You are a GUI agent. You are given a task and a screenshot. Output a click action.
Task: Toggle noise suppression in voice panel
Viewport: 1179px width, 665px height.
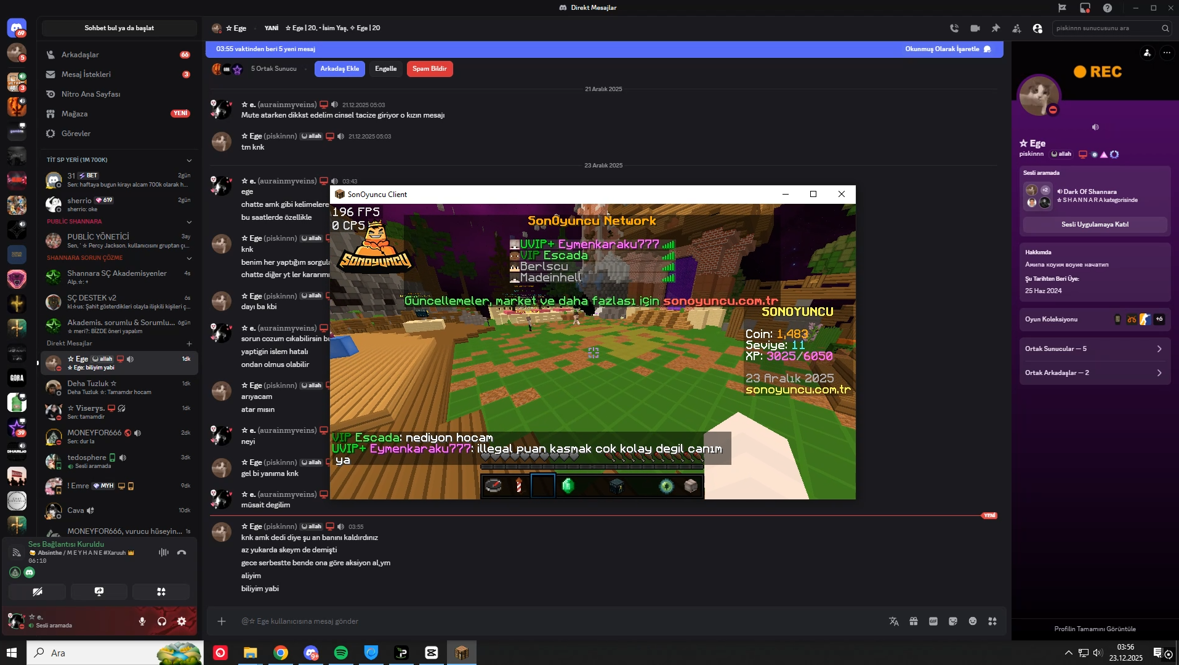163,552
